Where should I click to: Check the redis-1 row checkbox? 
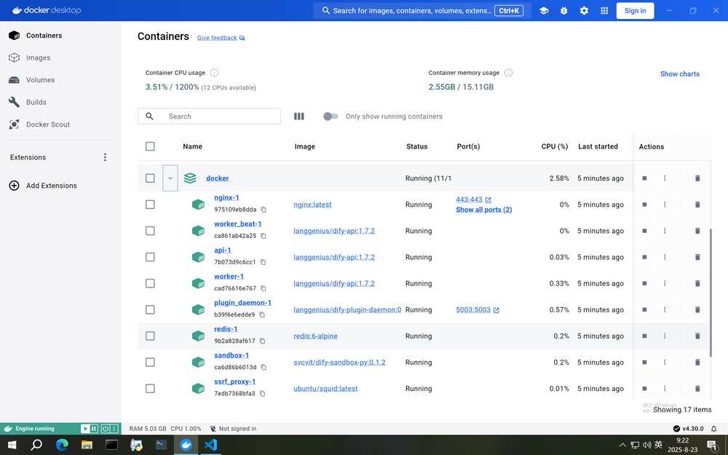150,336
